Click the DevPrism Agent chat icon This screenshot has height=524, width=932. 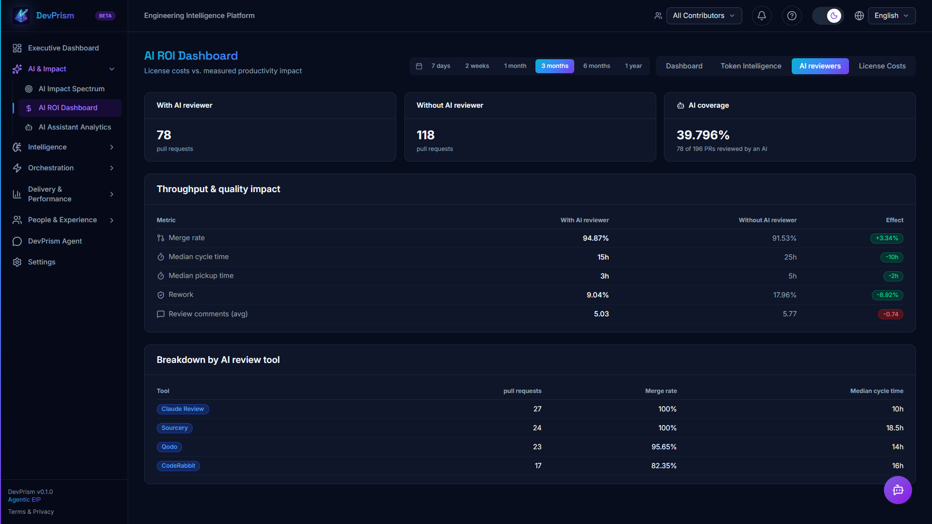pyautogui.click(x=17, y=241)
